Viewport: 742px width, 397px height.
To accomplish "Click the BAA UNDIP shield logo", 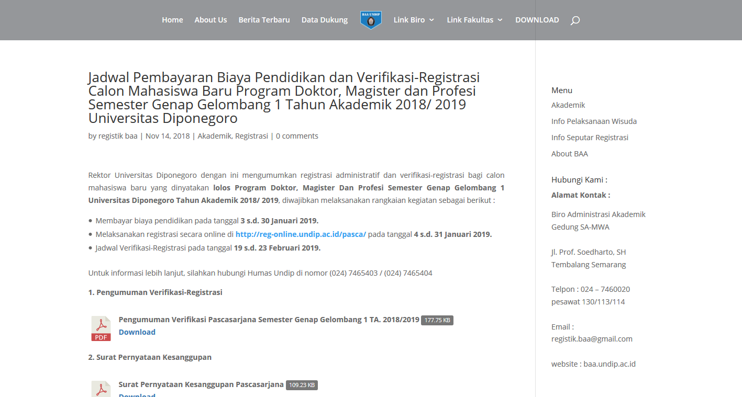I will (x=371, y=20).
